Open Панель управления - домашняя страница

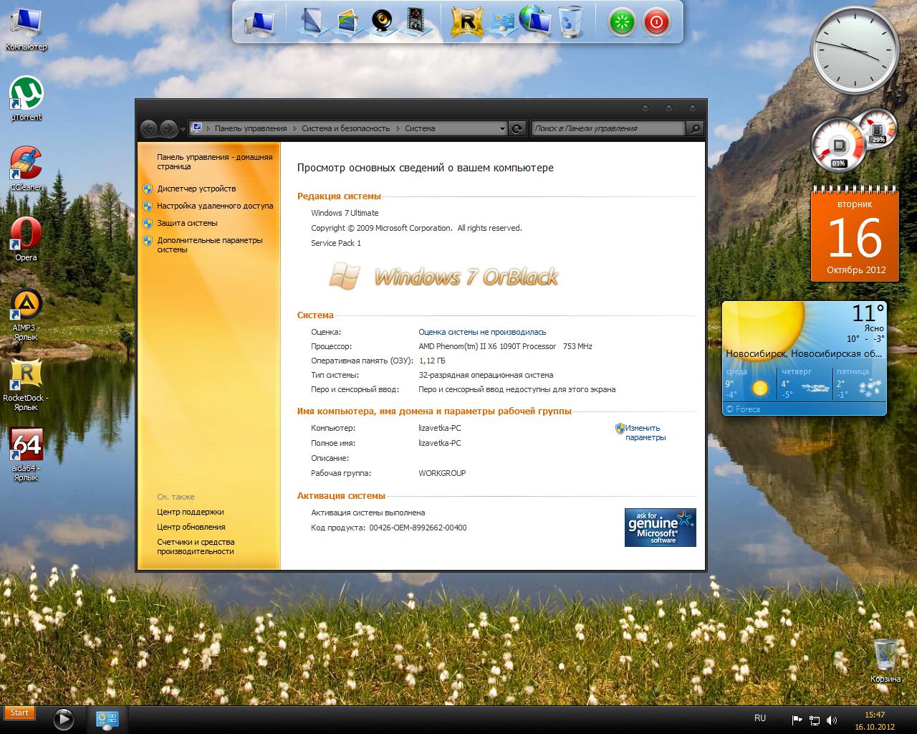click(214, 161)
